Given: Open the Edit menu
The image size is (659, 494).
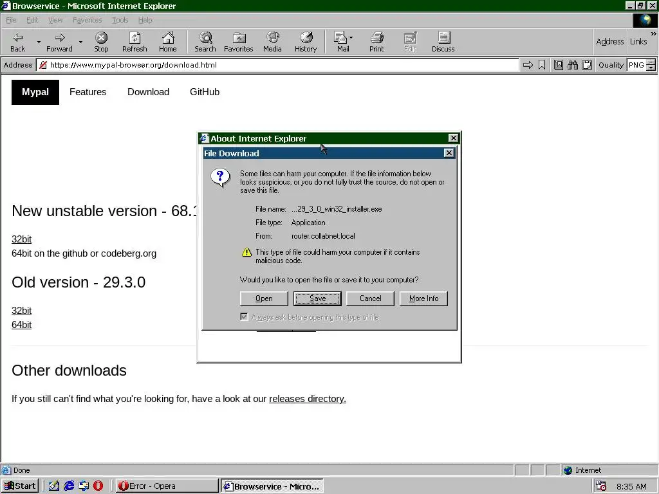Looking at the screenshot, I should [32, 20].
